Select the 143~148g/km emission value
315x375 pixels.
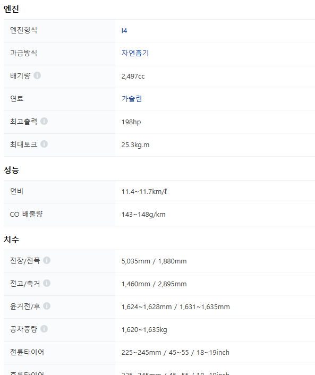[143, 215]
